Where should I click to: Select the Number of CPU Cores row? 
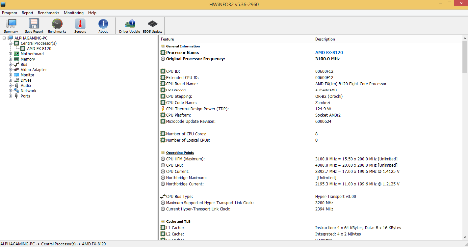coord(310,134)
